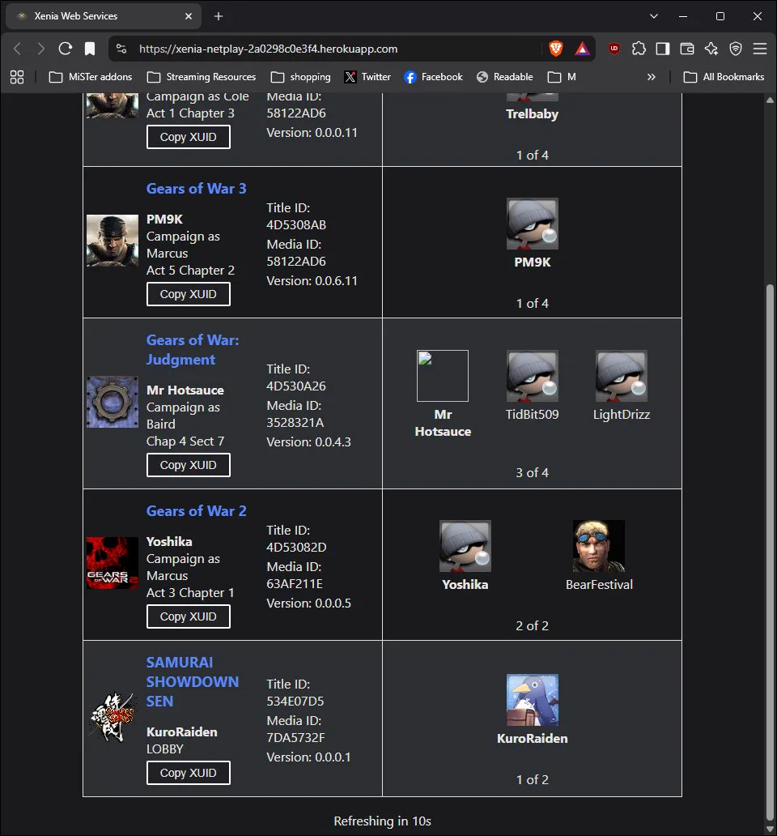Open the All Bookmarks folder
Screen dimensions: 777x836
724,77
